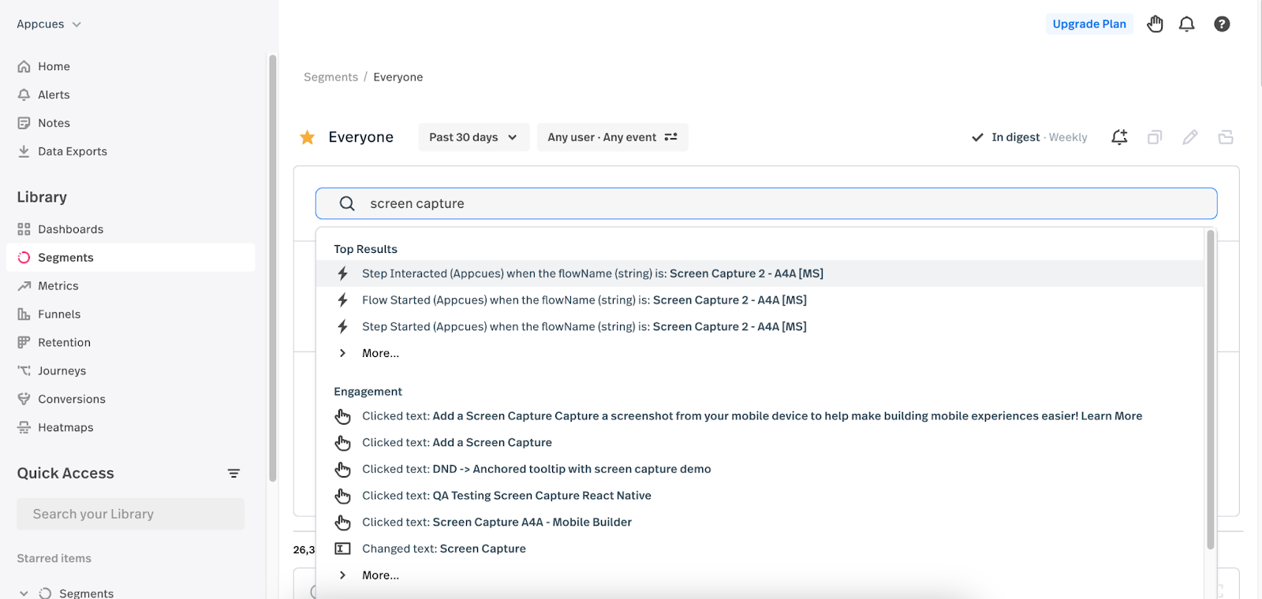Open Quick Access filter icon

pos(233,474)
